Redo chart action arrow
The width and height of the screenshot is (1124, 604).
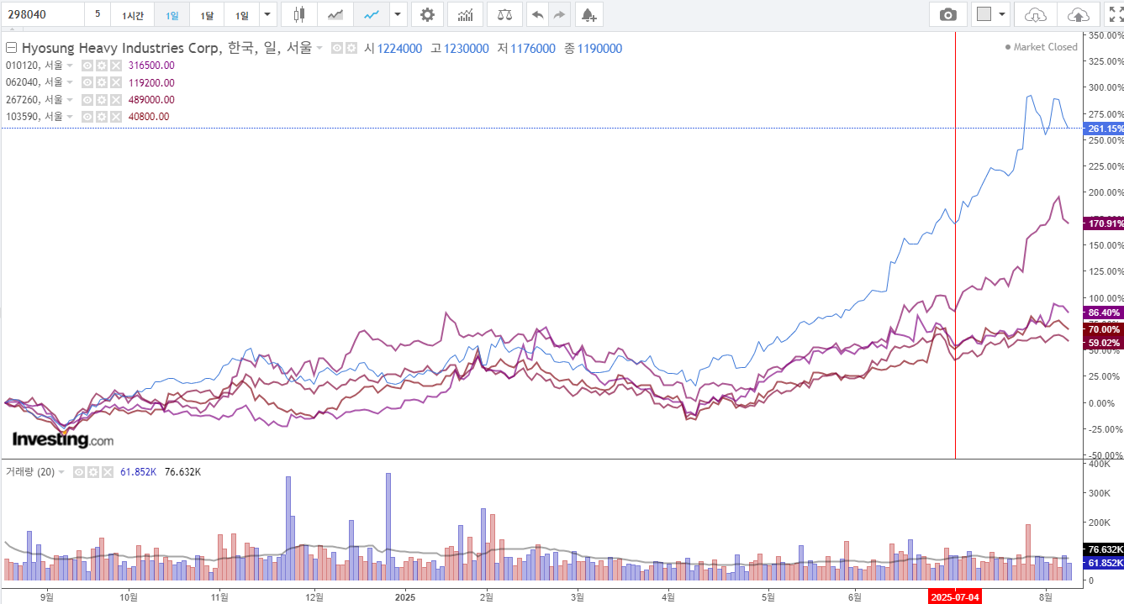coord(560,15)
